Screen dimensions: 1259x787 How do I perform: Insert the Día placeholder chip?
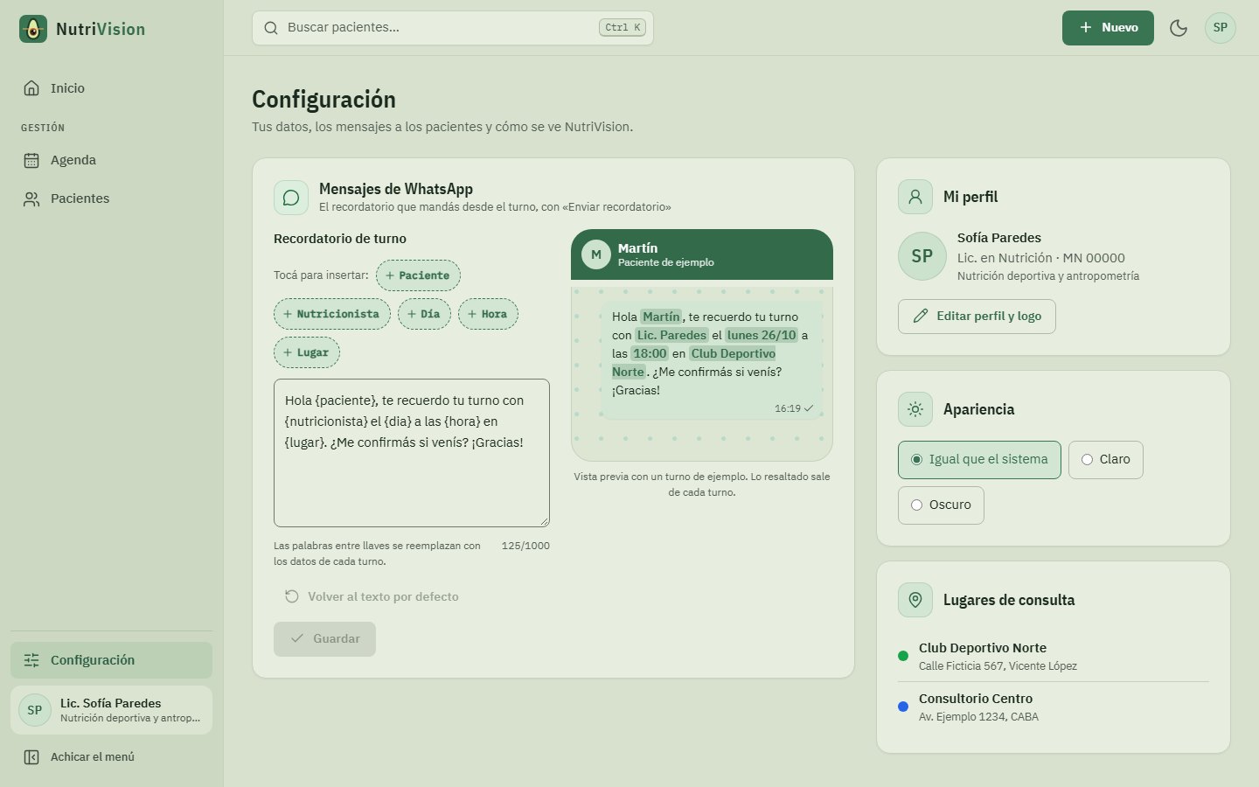[424, 314]
